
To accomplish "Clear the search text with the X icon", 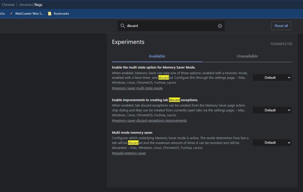I will tap(220, 26).
